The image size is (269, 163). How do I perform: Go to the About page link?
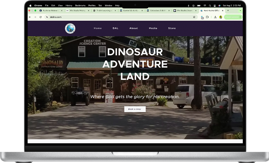[134, 28]
